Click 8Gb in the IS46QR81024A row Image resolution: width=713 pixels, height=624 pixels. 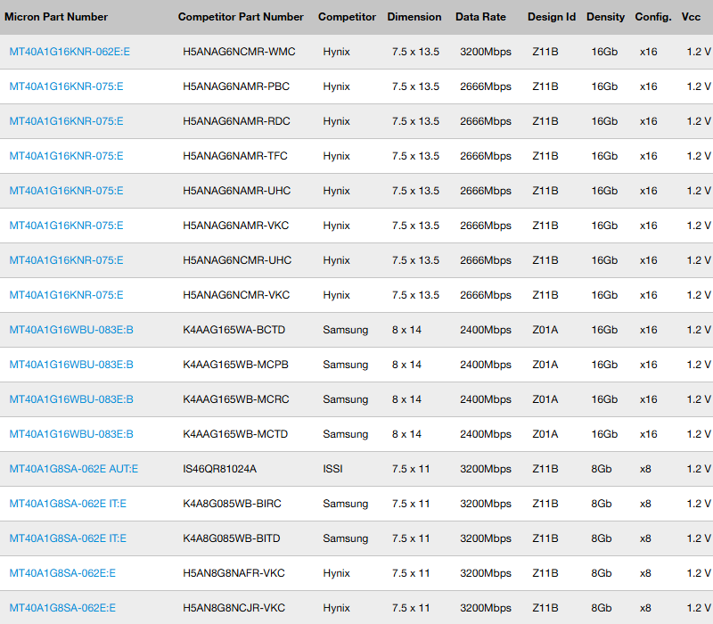click(x=601, y=470)
